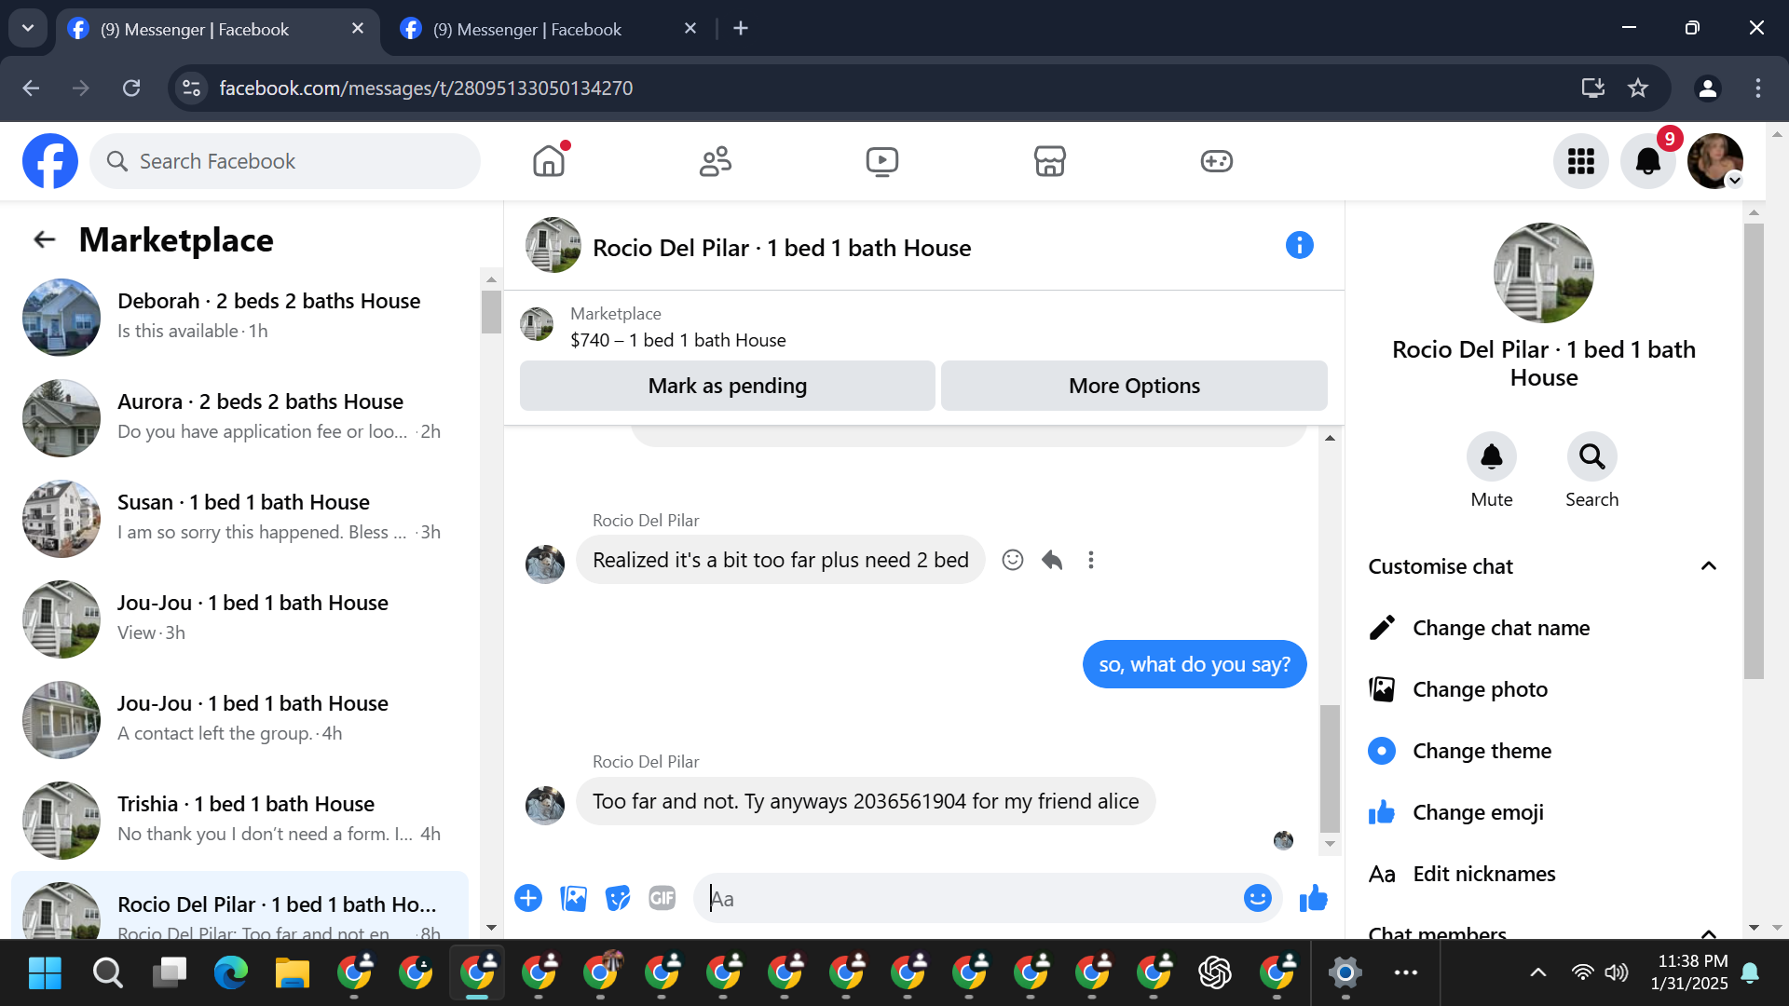Click the chat list scrollbar down arrow
The width and height of the screenshot is (1789, 1006).
tap(491, 929)
